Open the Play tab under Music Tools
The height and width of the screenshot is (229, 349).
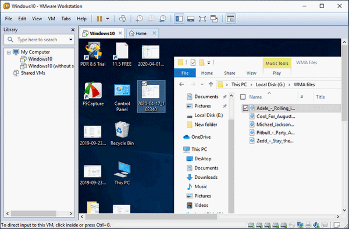(277, 73)
